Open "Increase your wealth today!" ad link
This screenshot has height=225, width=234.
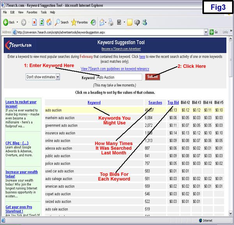click(21, 174)
